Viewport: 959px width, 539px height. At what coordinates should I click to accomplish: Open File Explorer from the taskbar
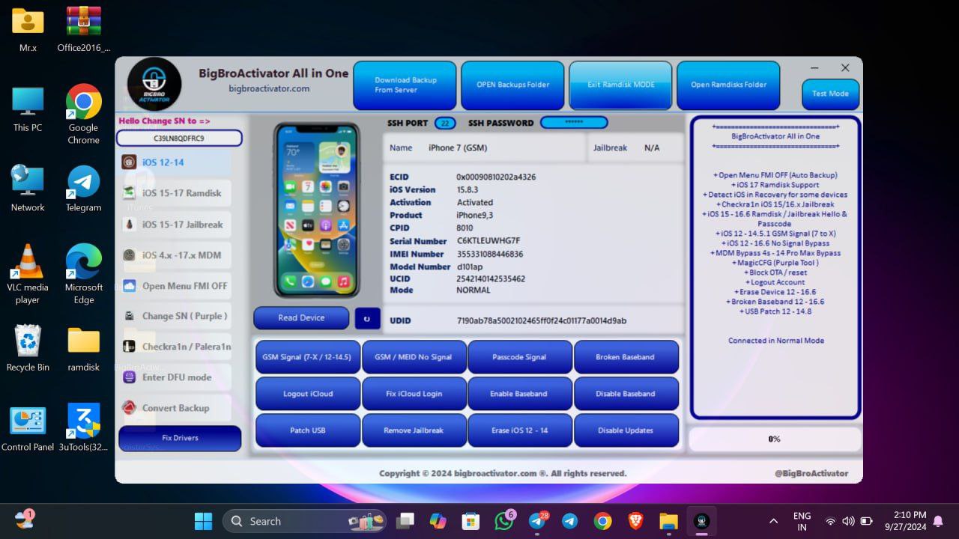(668, 521)
